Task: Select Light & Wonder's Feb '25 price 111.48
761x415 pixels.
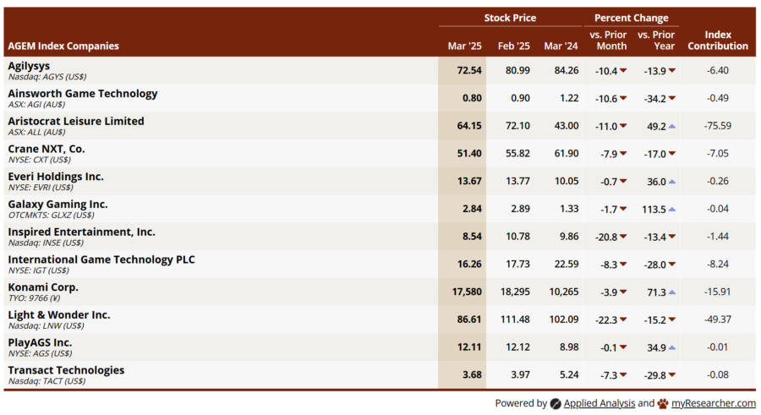Action: point(514,319)
